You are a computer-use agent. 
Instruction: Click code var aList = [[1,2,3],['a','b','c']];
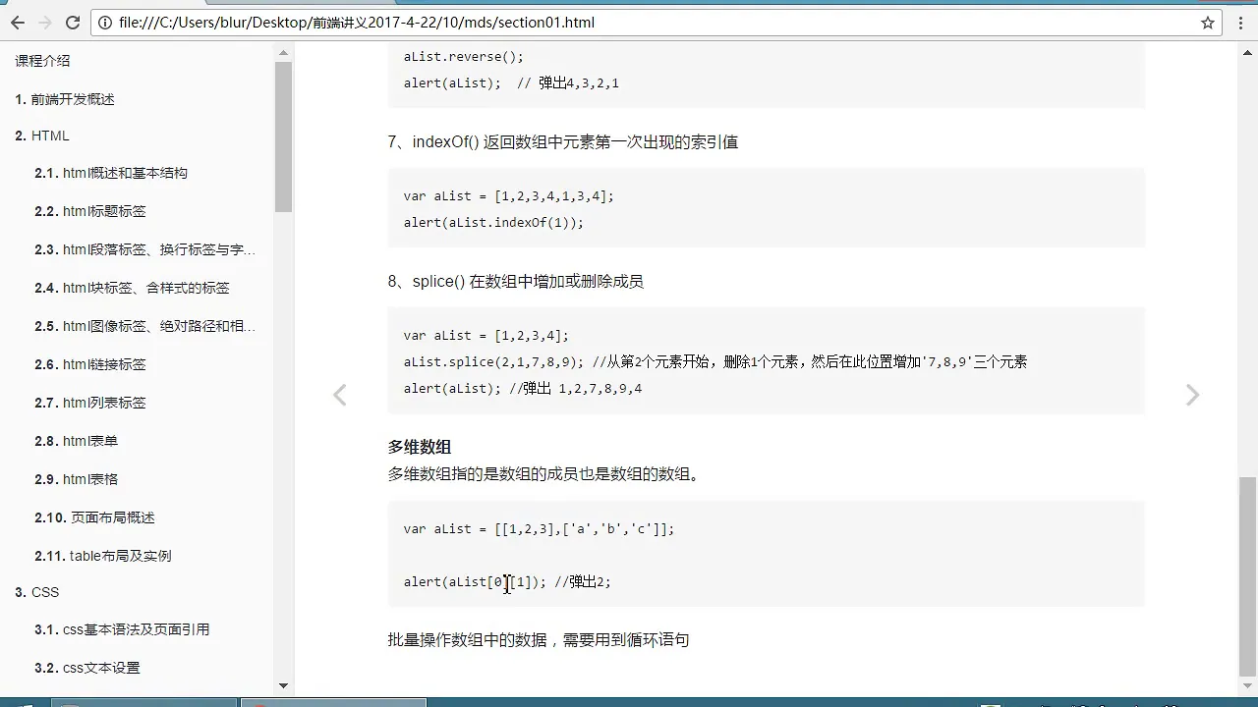click(540, 529)
